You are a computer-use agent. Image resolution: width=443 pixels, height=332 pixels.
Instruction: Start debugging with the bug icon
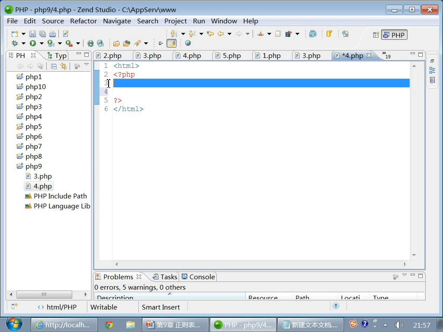coord(15,43)
